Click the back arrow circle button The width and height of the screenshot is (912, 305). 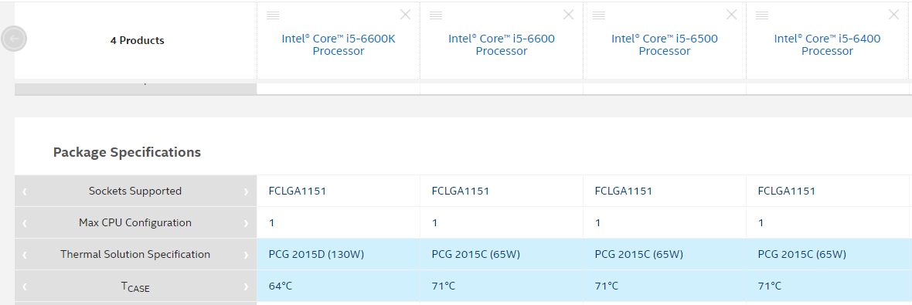(13, 39)
